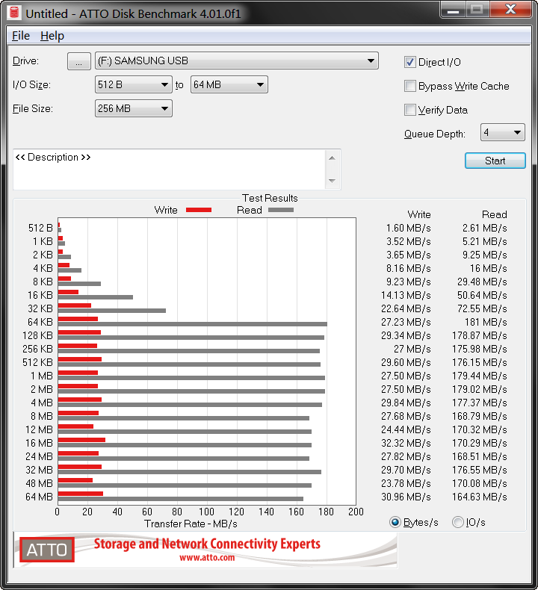This screenshot has height=590, width=538.
Task: Minimize the ATTO Disk Benchmark window
Action: click(x=454, y=9)
